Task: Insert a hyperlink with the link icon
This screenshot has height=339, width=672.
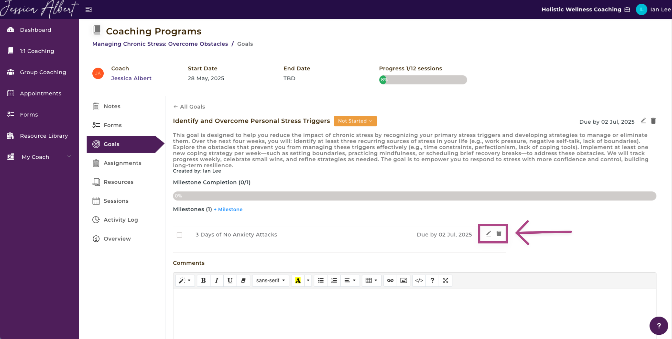Action: [x=390, y=280]
